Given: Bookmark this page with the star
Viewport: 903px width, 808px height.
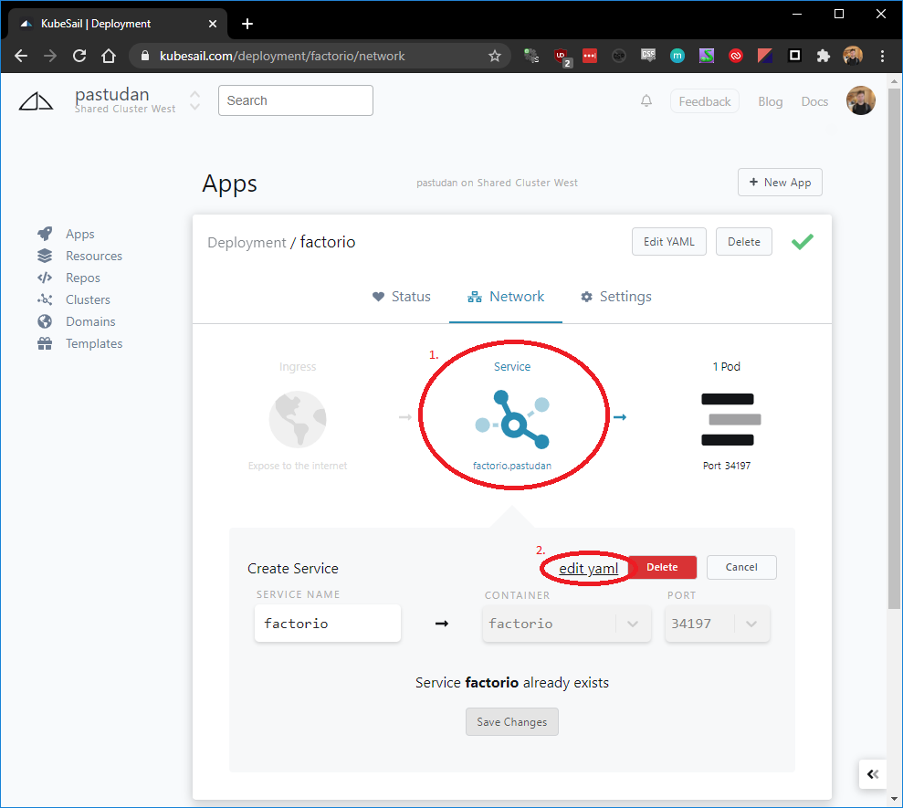Looking at the screenshot, I should [495, 56].
